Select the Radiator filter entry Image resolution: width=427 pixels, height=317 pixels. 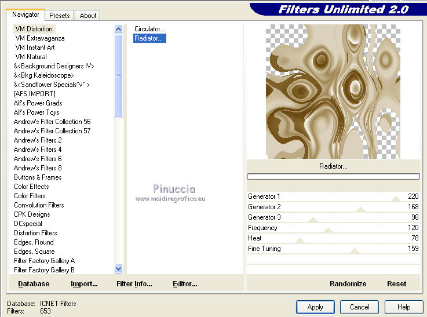click(x=149, y=38)
